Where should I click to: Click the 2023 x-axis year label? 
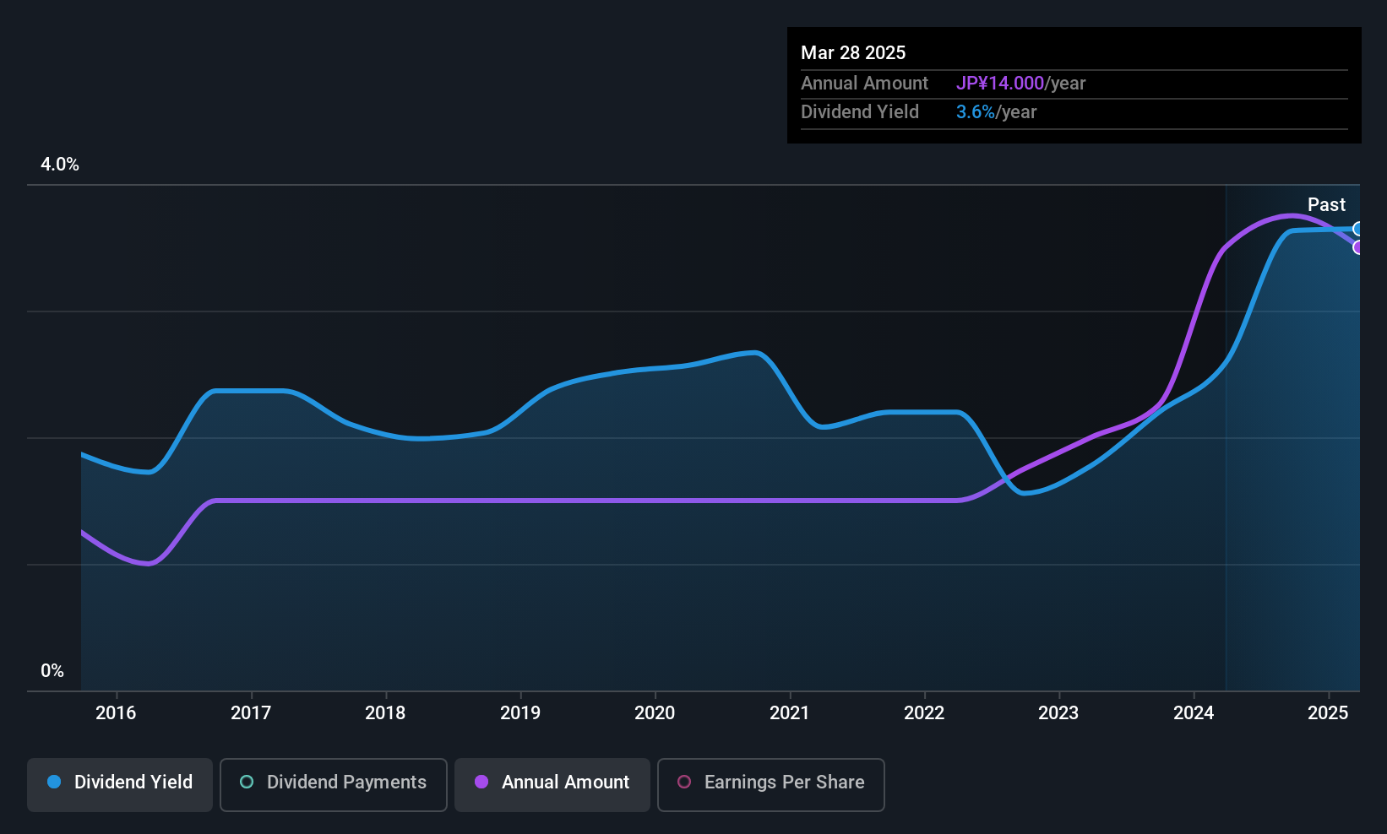click(1058, 713)
